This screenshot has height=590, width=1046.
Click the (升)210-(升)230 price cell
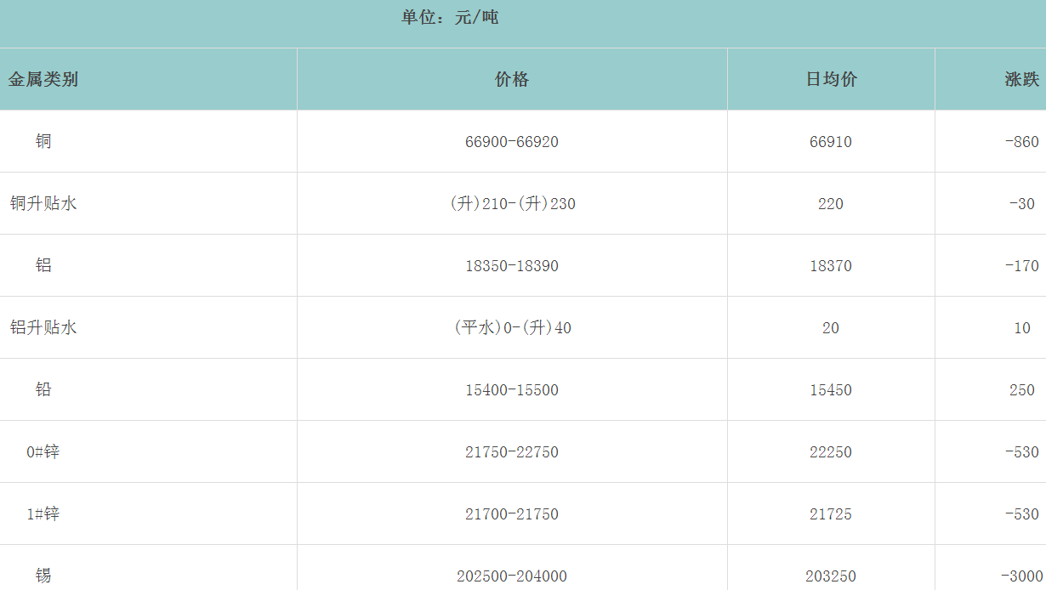coord(512,204)
